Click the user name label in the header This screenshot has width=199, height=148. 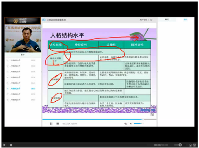143,20
